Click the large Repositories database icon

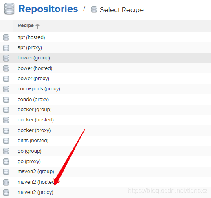coord(9,9)
